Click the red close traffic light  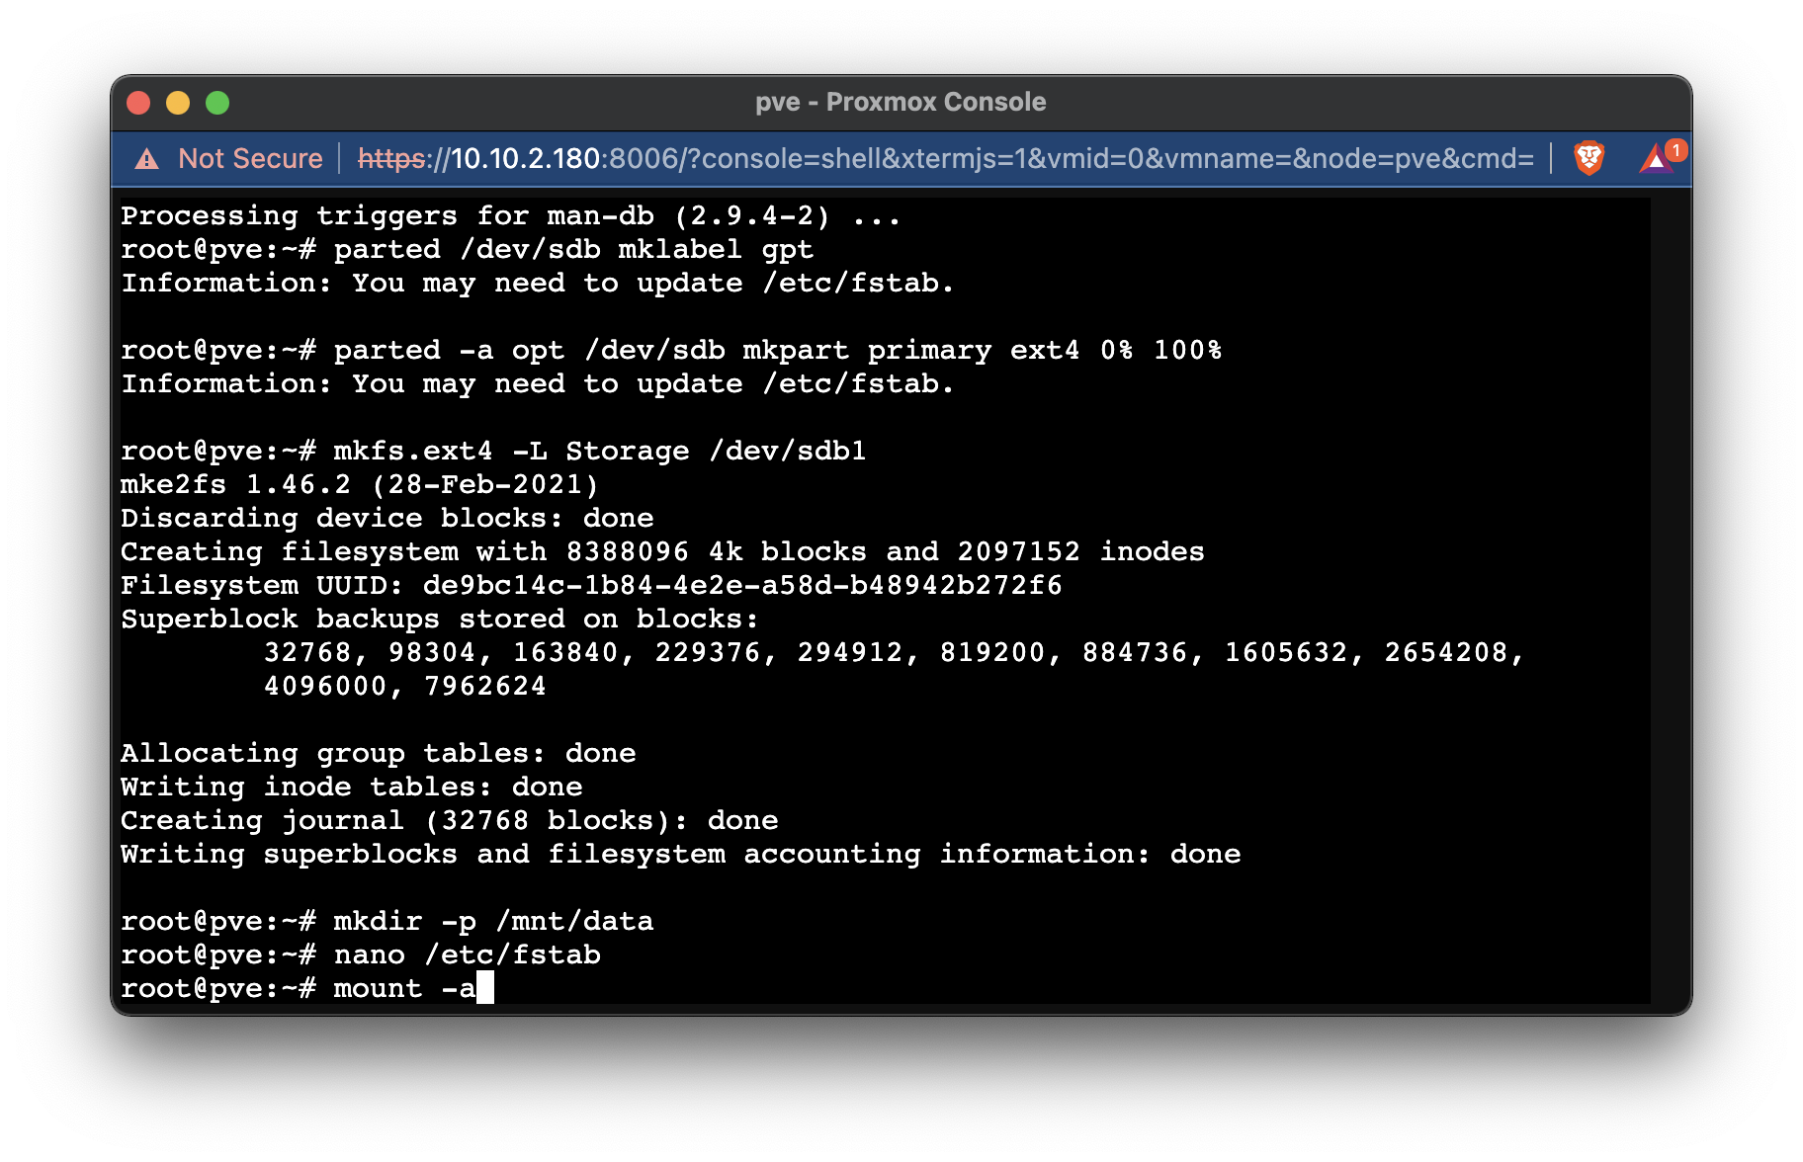tap(138, 102)
